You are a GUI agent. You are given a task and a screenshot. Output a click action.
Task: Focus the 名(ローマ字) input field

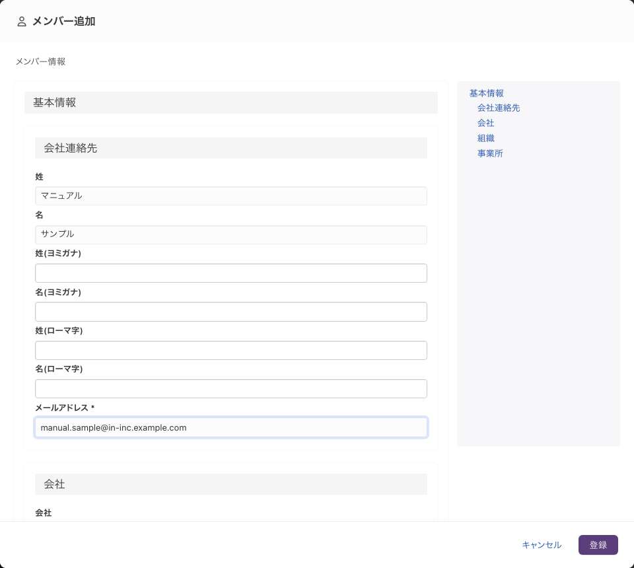click(231, 388)
